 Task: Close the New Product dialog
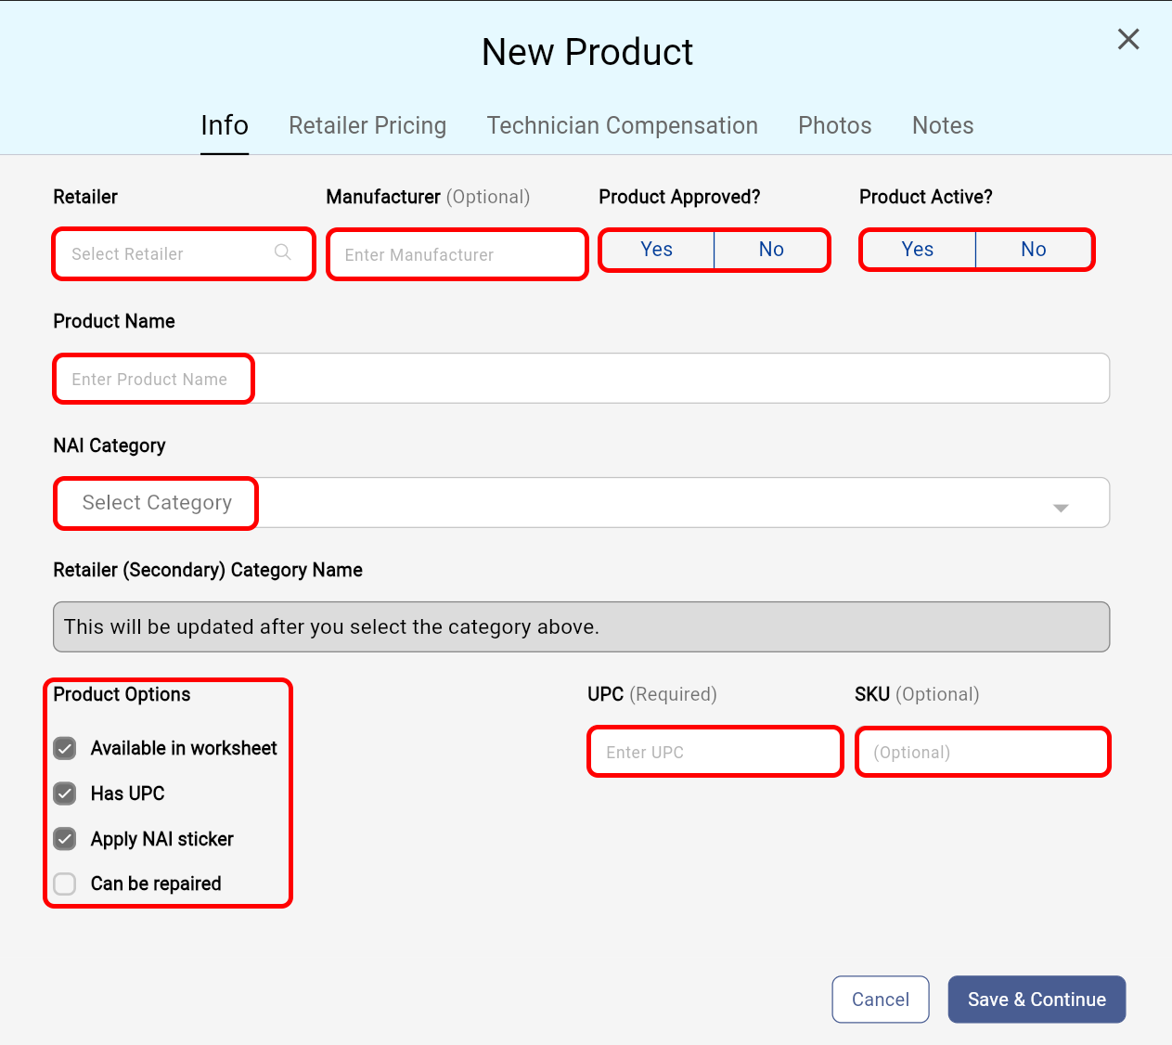click(1127, 39)
